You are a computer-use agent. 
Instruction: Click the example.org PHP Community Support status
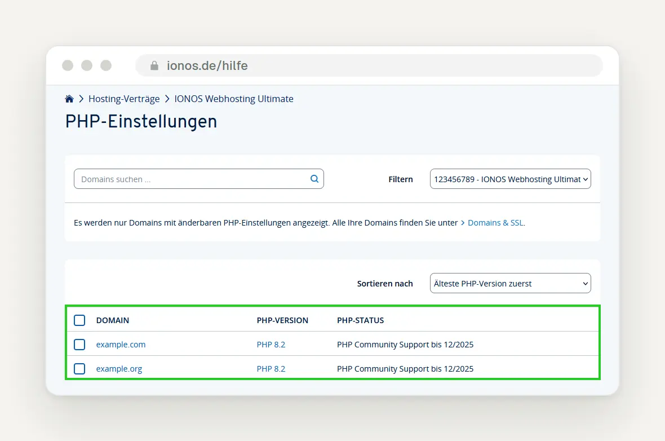(405, 369)
